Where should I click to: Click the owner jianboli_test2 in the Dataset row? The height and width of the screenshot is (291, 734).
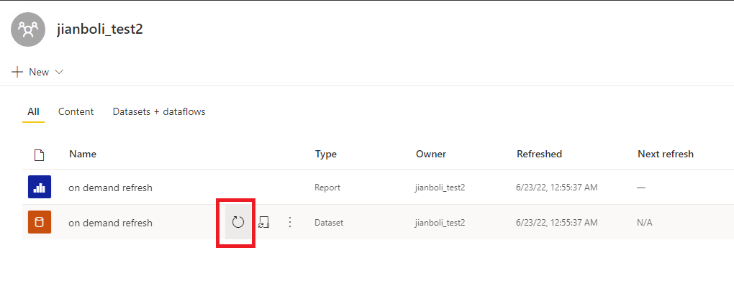(x=440, y=223)
